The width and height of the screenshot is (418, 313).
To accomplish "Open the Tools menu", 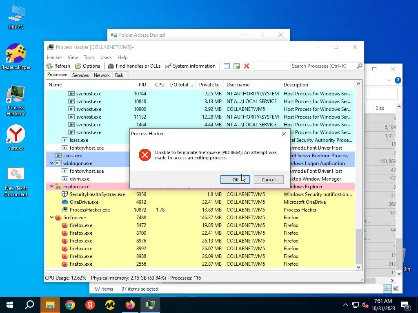I will 89,57.
